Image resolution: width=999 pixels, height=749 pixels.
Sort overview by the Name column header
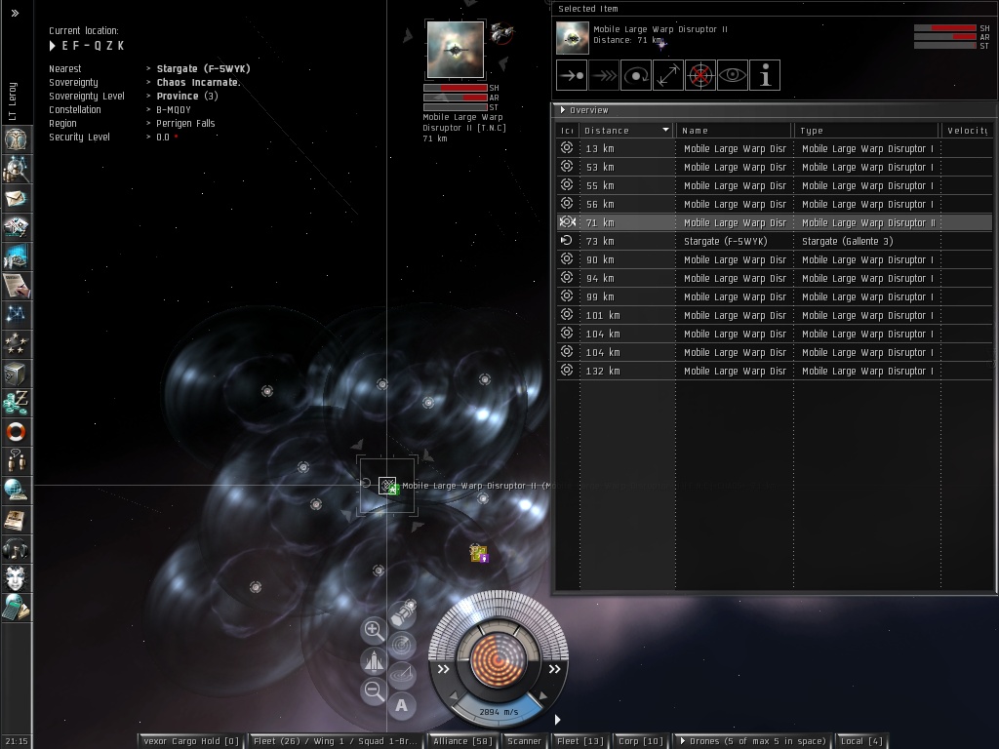pos(733,131)
